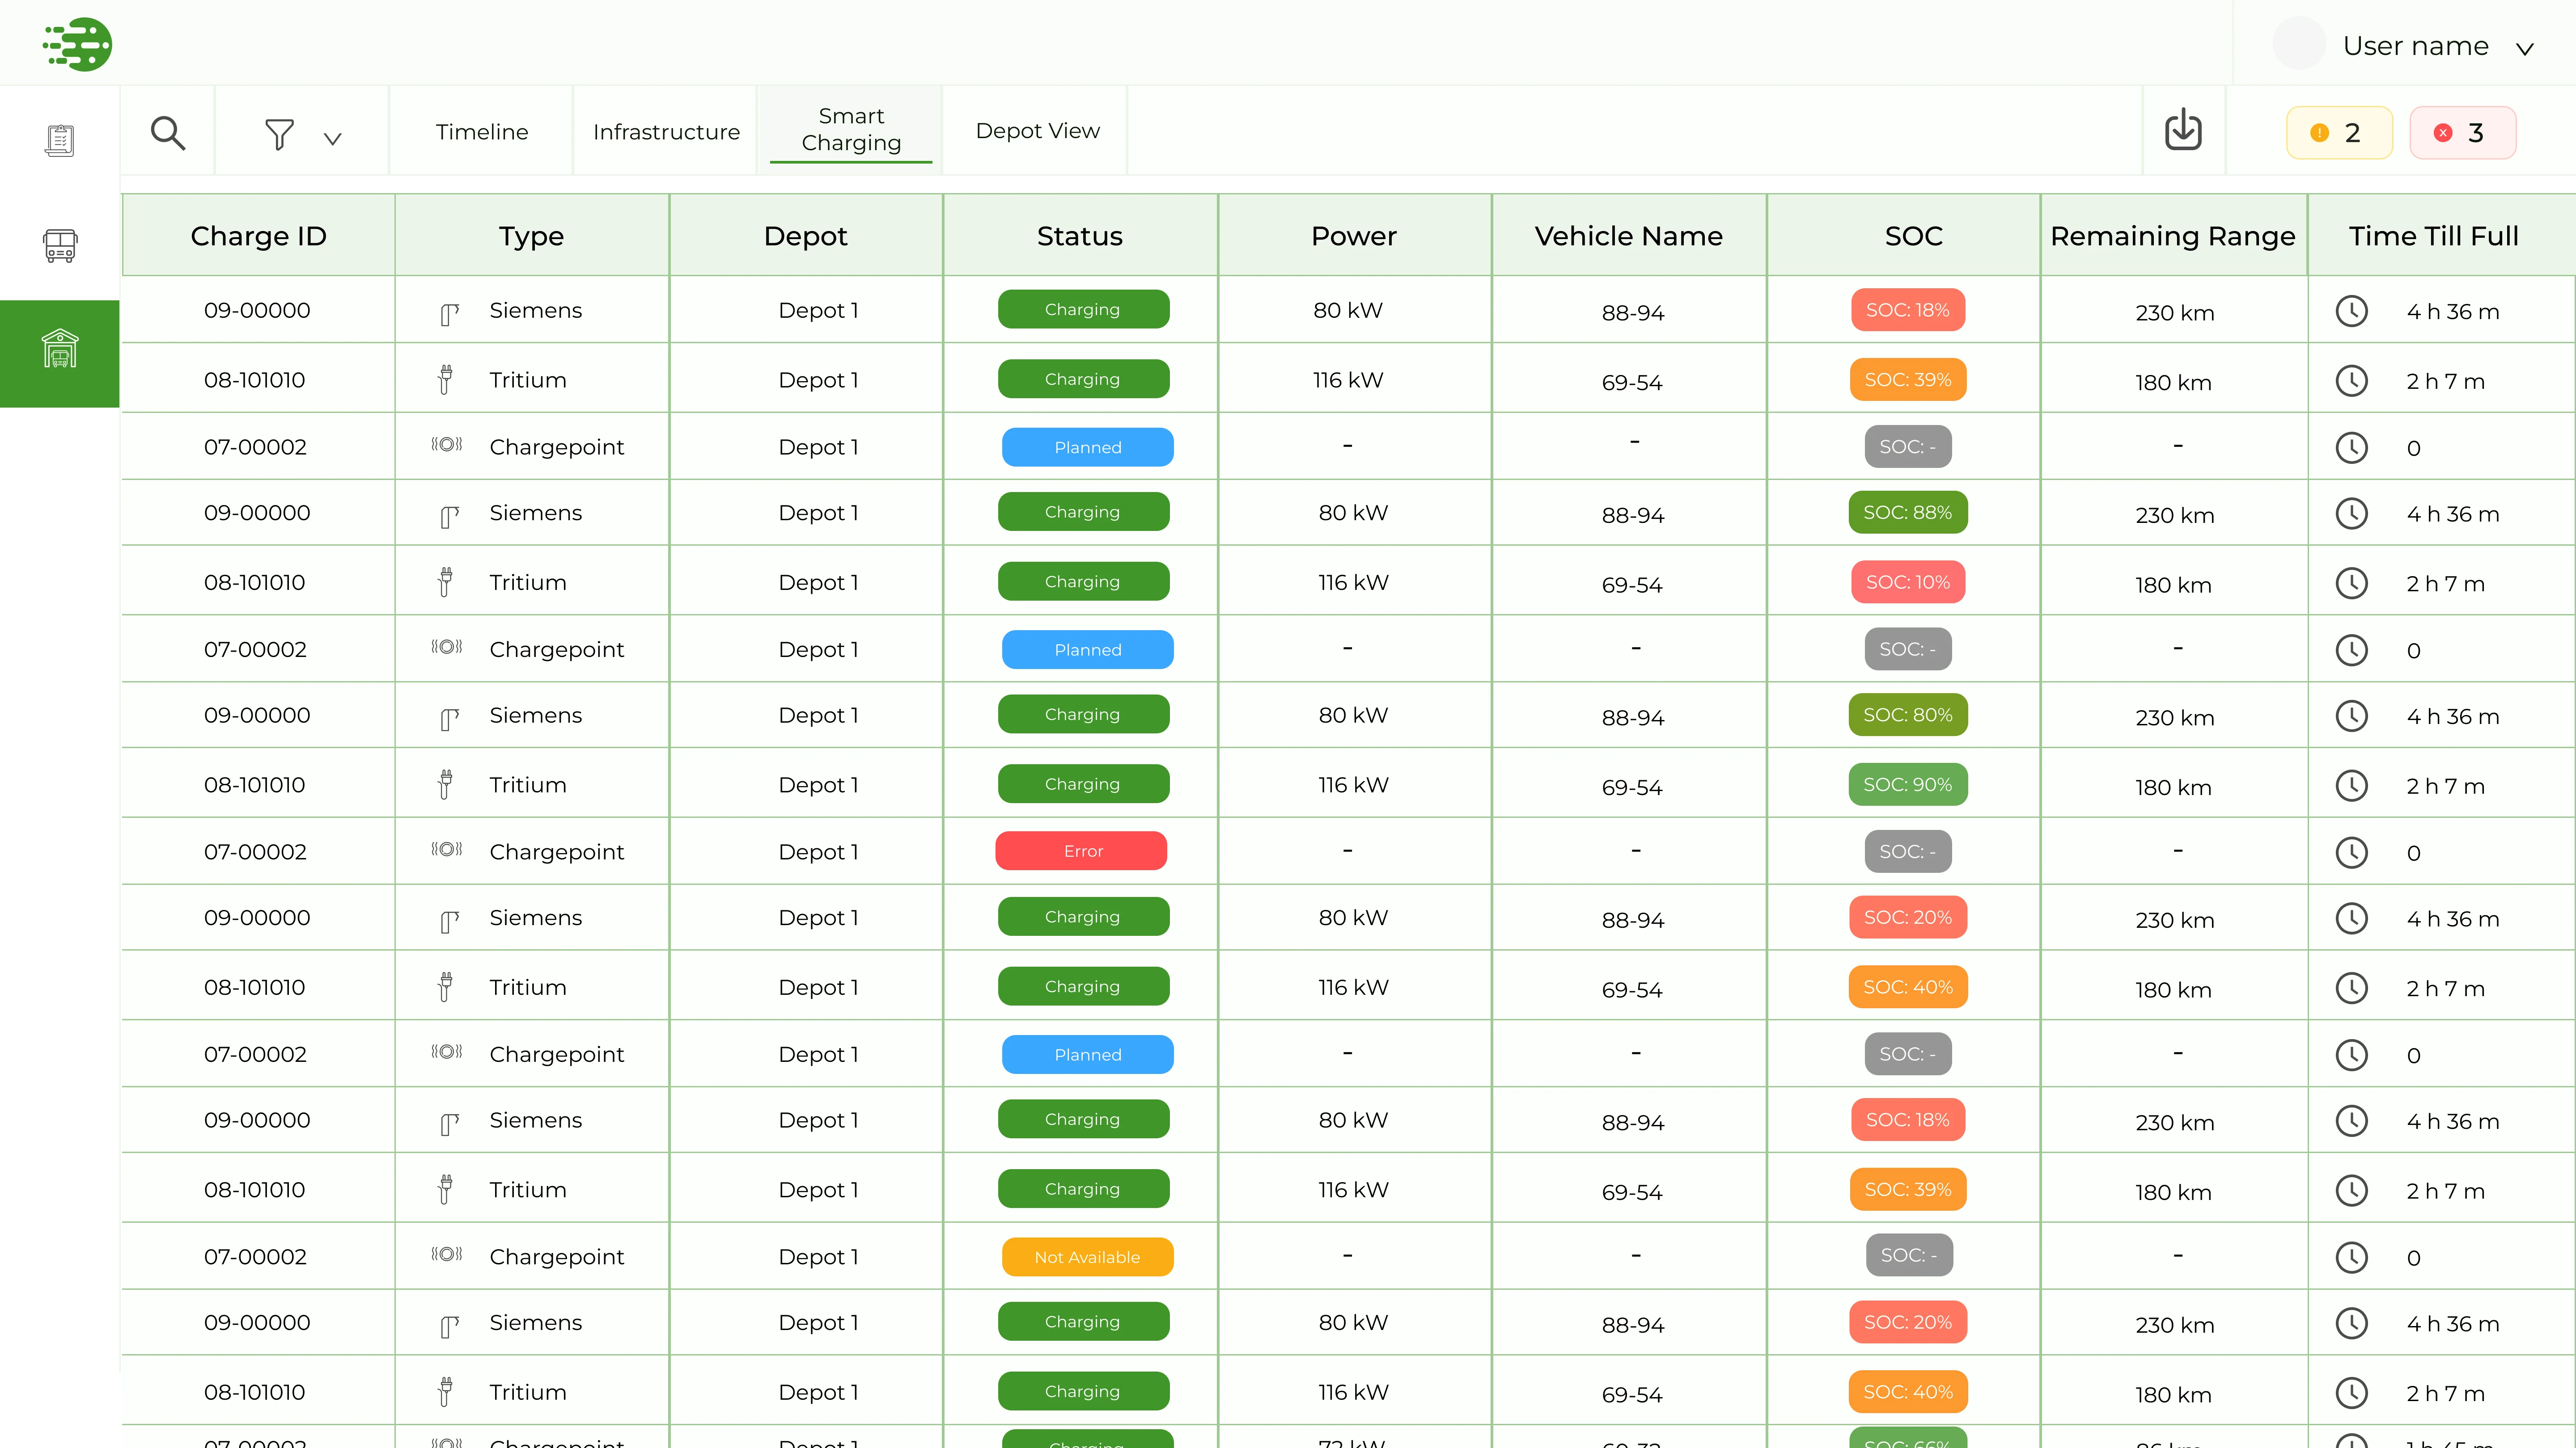Switch to the Timeline tab
This screenshot has height=1448, width=2576.
pyautogui.click(x=482, y=132)
